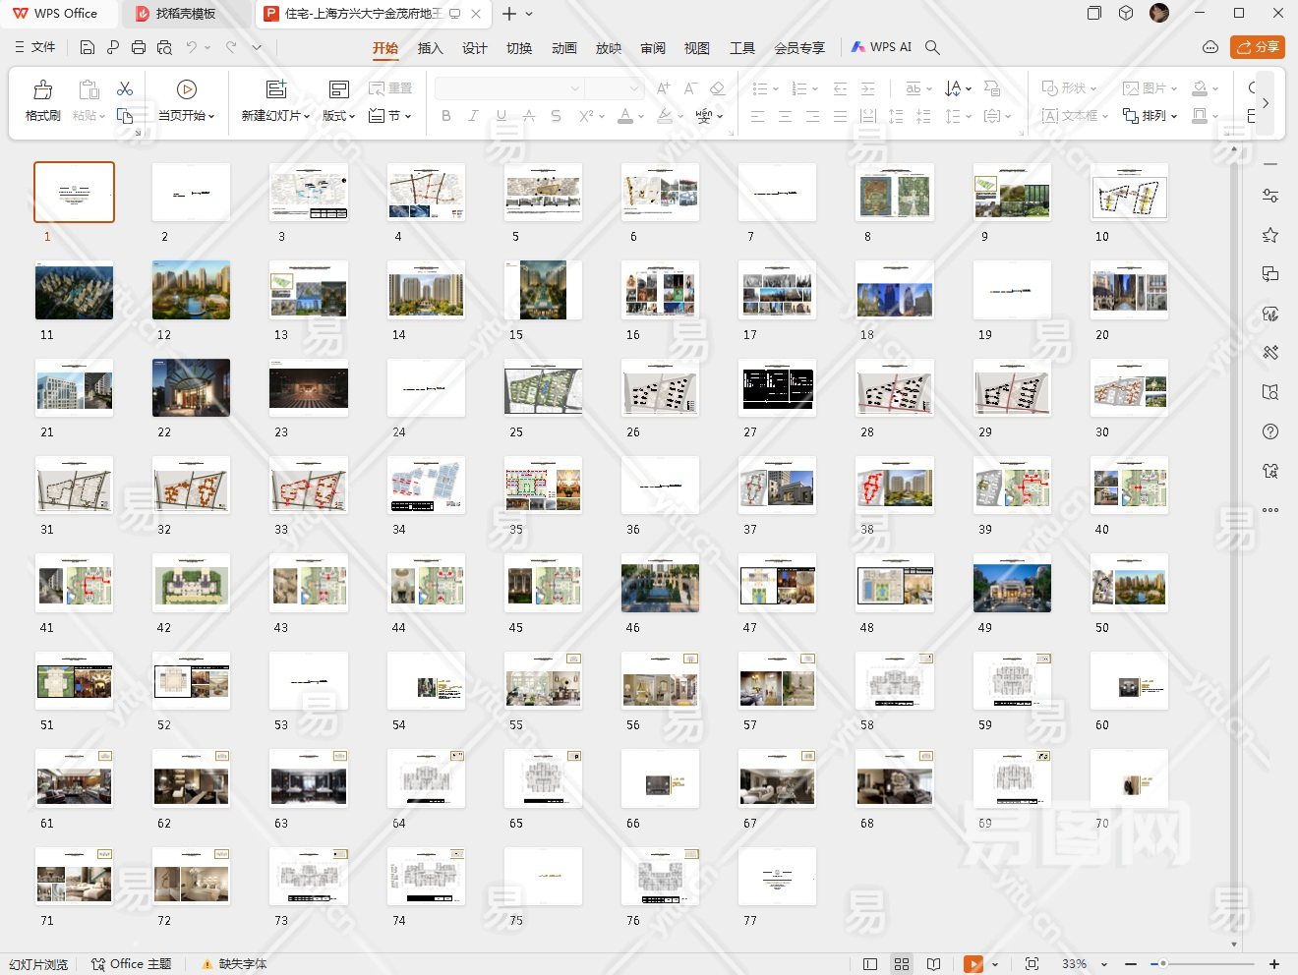Click the Print Preview icon
Viewport: 1298px width, 975px height.
click(164, 47)
